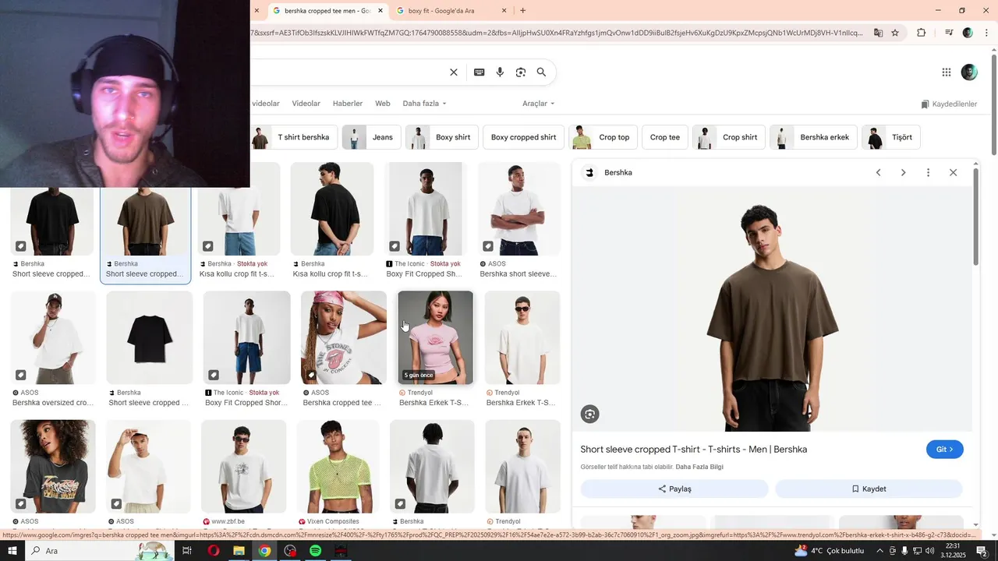Close the 'boxy fit - Google'da Ara' tab

click(504, 11)
